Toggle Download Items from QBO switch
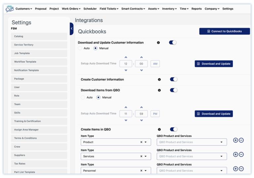The height and width of the screenshot is (178, 254). pyautogui.click(x=174, y=90)
